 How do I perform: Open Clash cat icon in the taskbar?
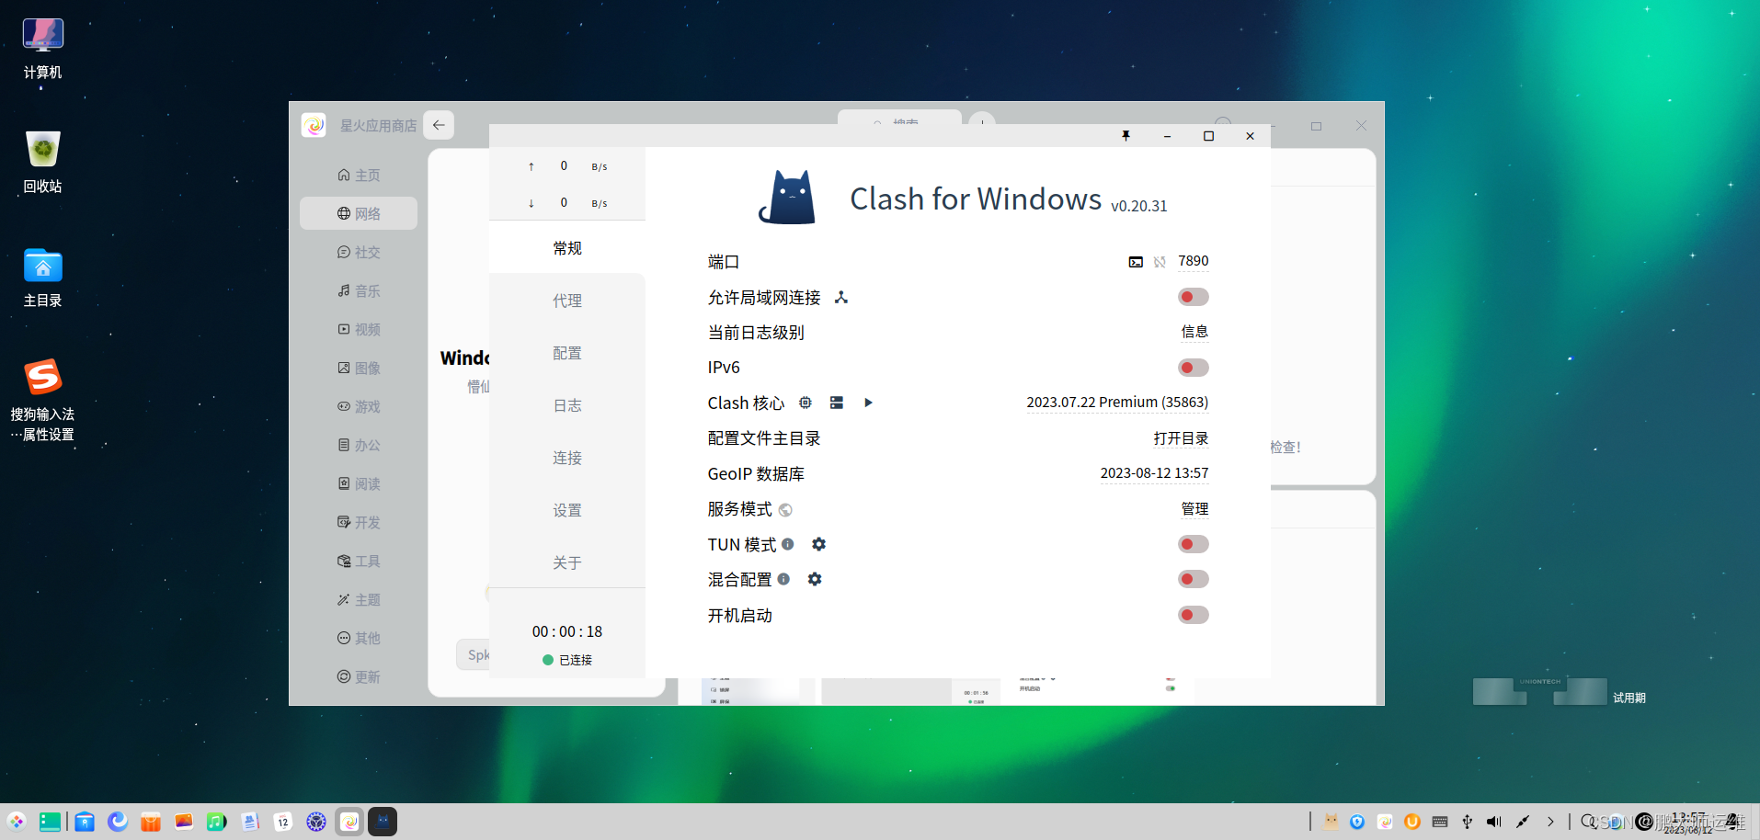383,822
